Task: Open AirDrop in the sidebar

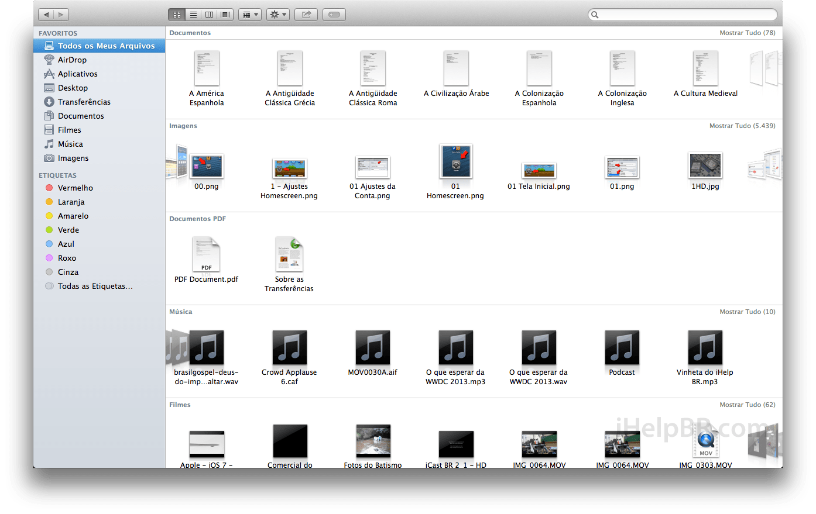Action: tap(100, 60)
